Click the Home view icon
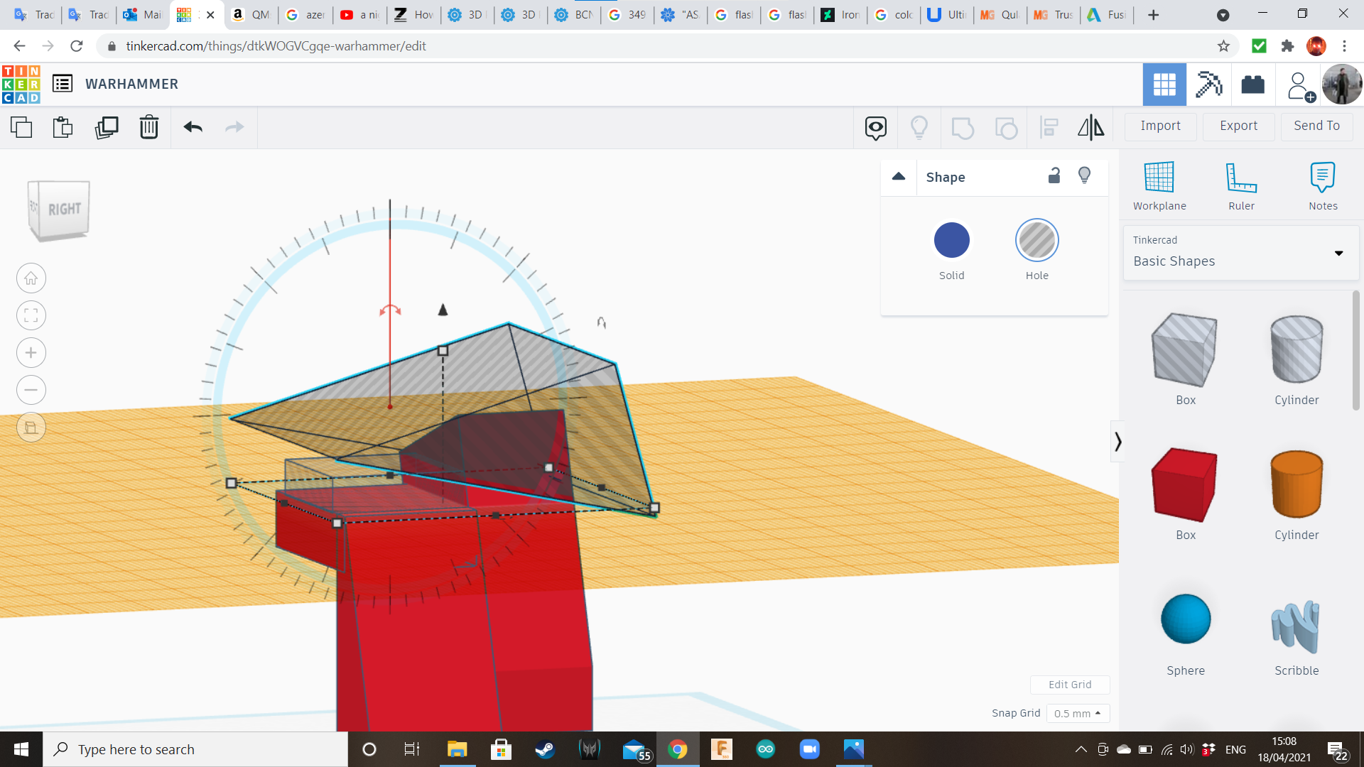The height and width of the screenshot is (767, 1364). pos(31,278)
